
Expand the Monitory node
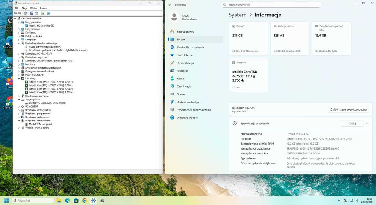tap(19, 64)
